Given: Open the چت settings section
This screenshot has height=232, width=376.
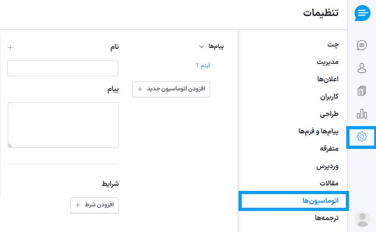Looking at the screenshot, I should [x=333, y=44].
